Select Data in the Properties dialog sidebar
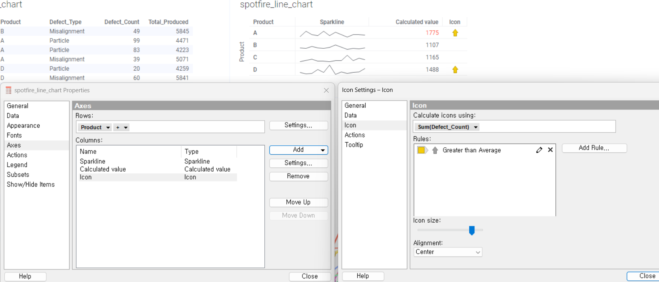This screenshot has height=282, width=659. 13,116
